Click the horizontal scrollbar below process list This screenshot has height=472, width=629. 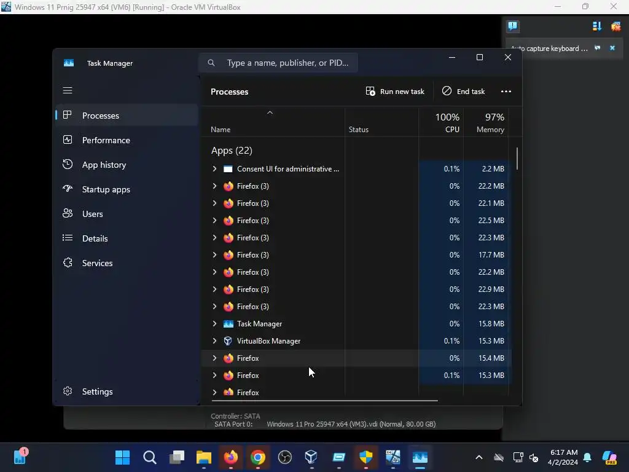(x=324, y=400)
